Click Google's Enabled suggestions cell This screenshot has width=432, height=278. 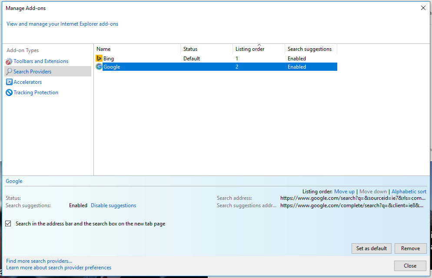click(297, 67)
